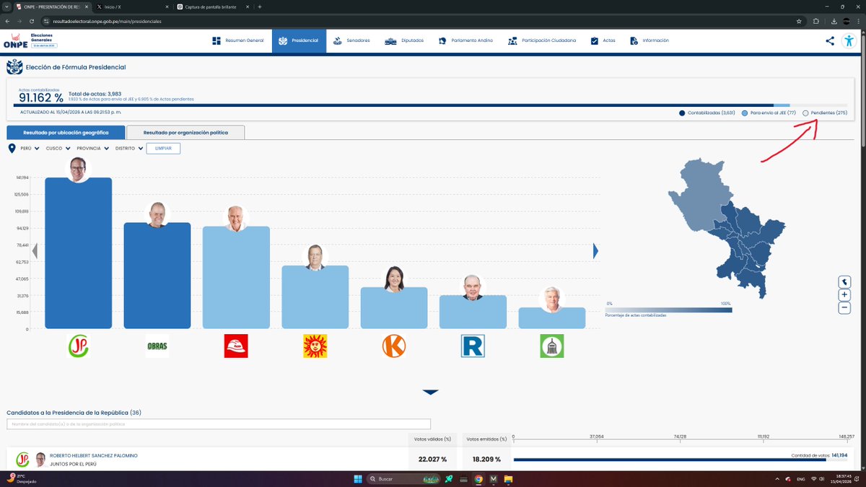The width and height of the screenshot is (866, 487).
Task: Reload the page
Action: pos(31,21)
